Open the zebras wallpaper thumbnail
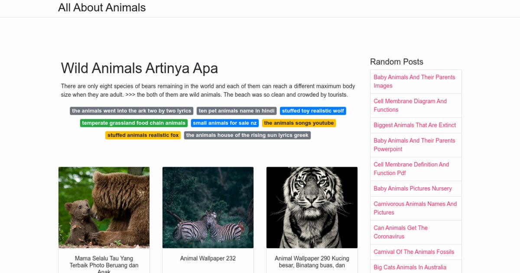 click(208, 207)
